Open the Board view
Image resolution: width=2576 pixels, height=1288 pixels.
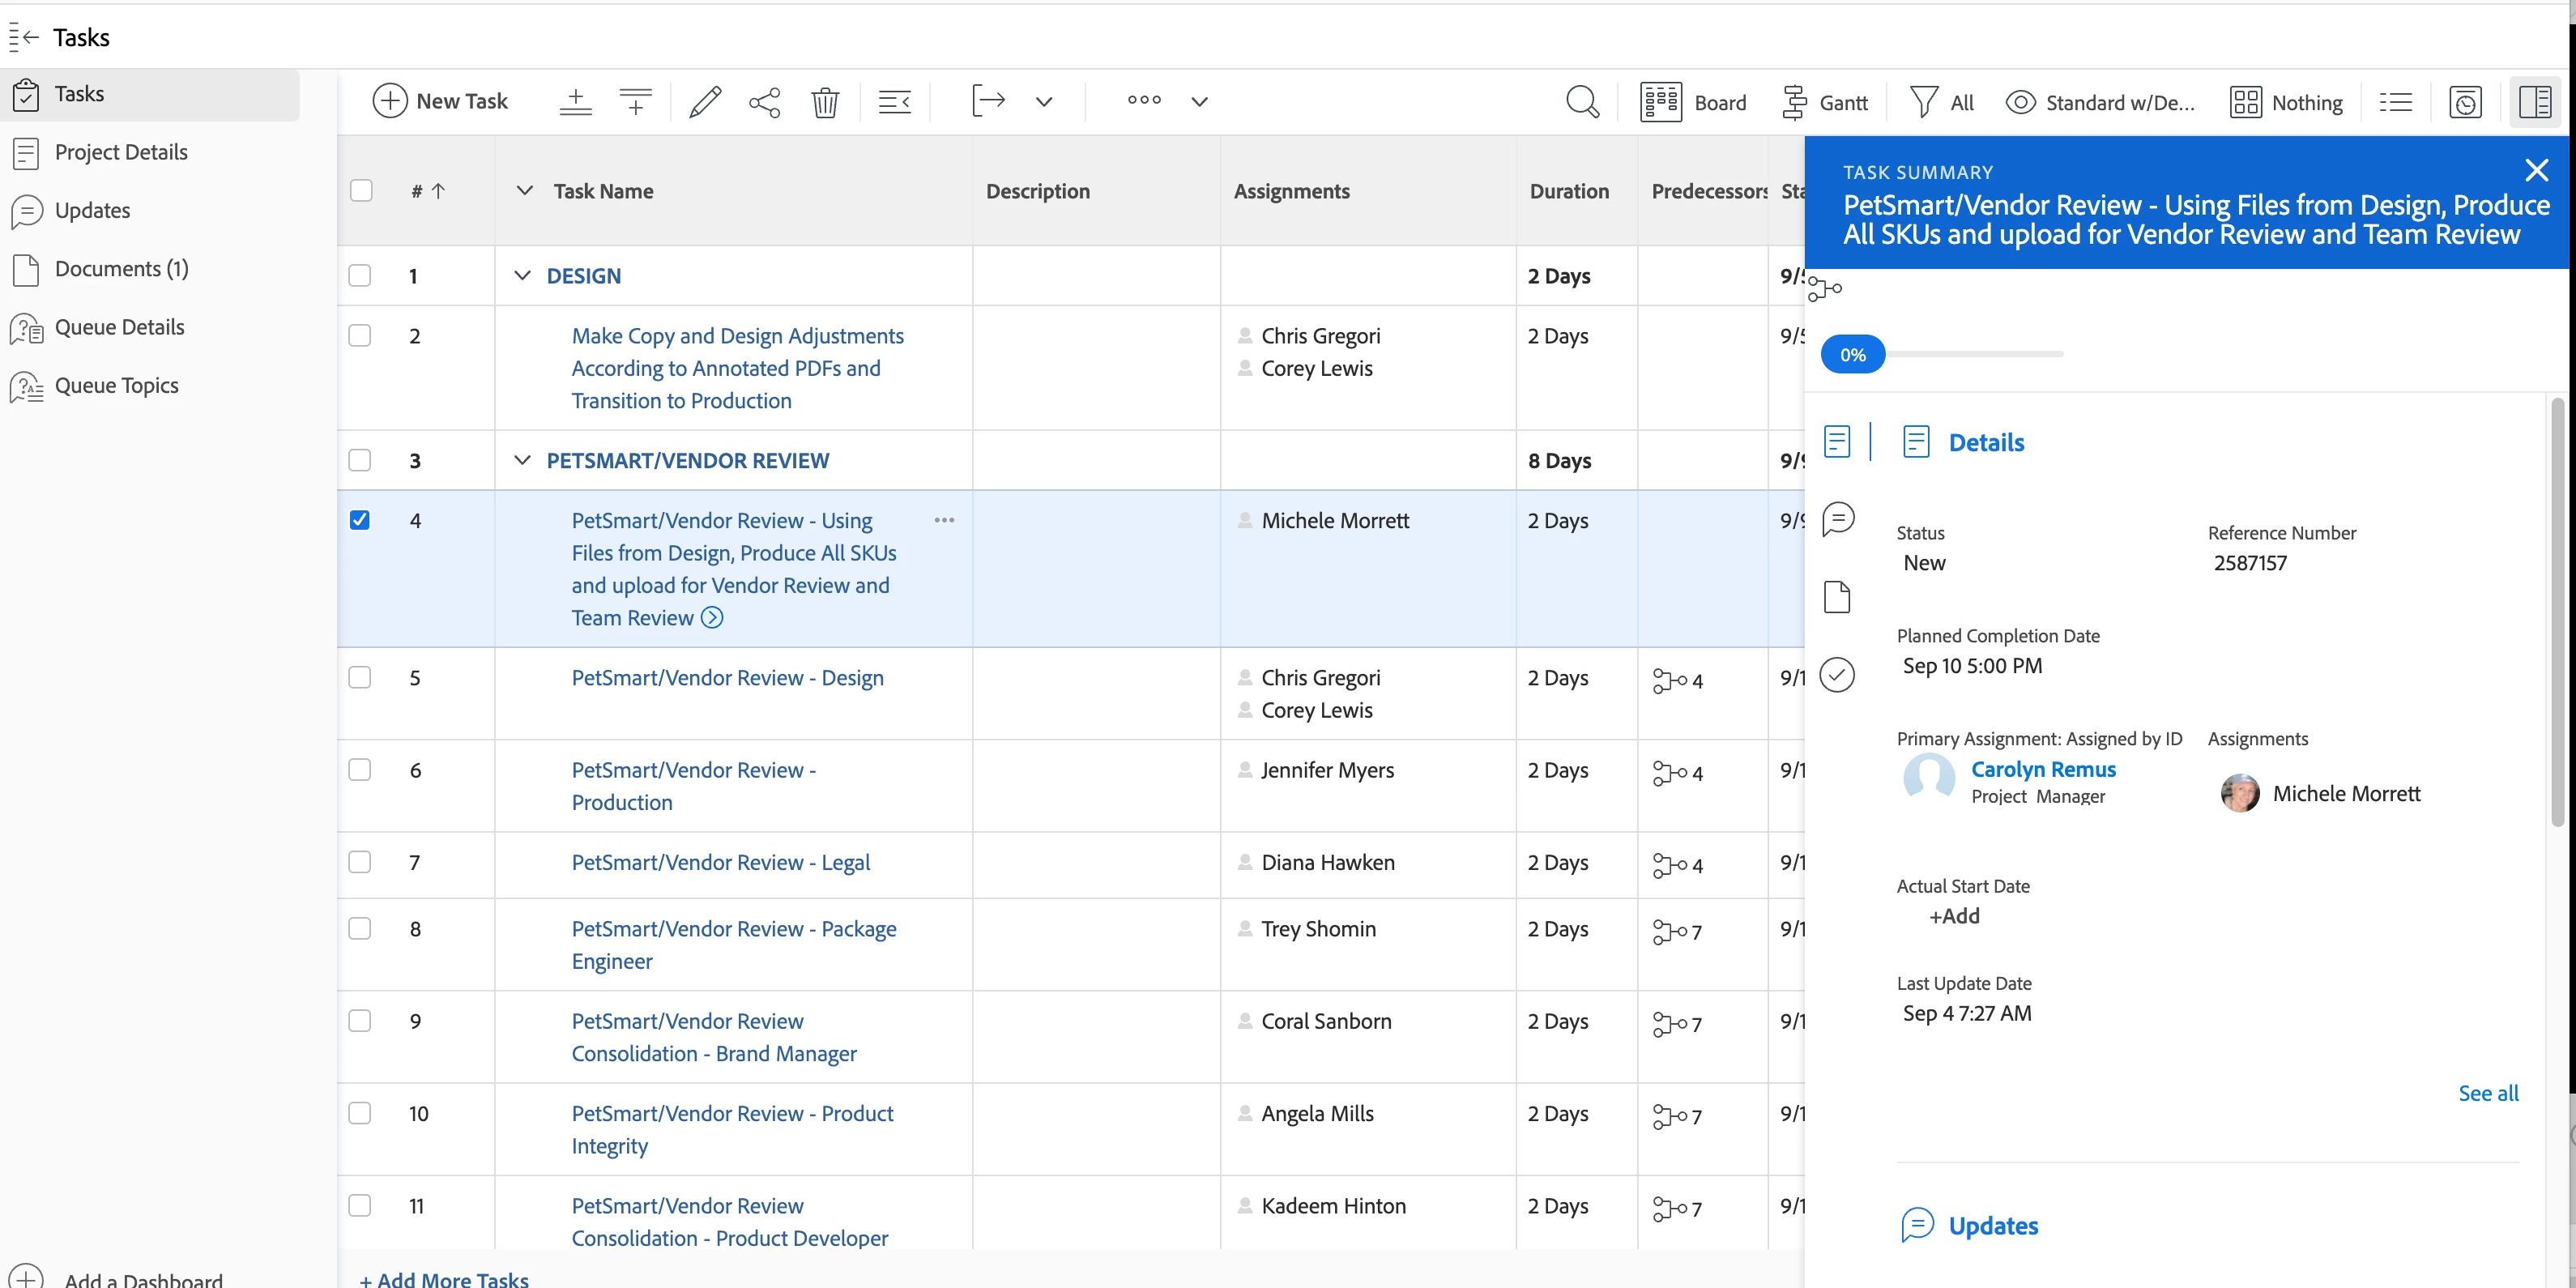click(x=1693, y=102)
